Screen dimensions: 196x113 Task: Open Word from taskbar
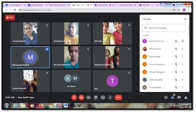[x=66, y=106]
